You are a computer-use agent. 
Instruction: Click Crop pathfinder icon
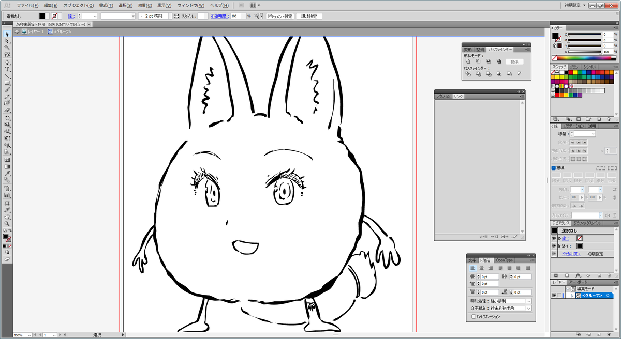(499, 74)
